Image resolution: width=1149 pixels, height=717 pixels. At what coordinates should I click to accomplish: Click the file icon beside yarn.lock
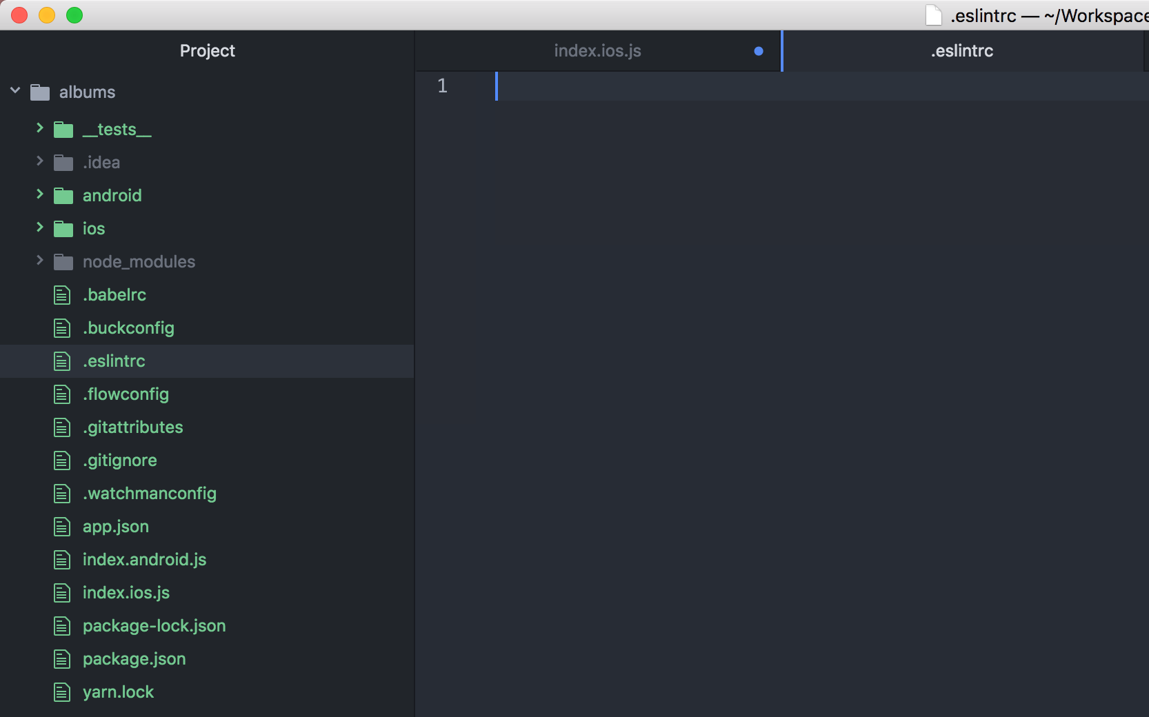pos(61,692)
